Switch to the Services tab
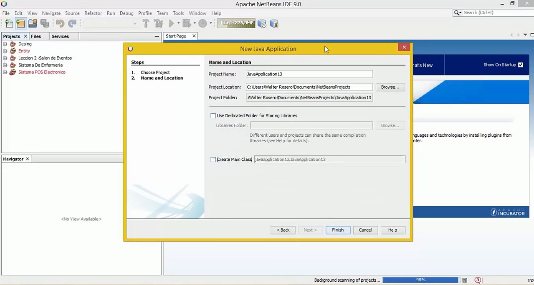The width and height of the screenshot is (534, 285). click(x=60, y=37)
